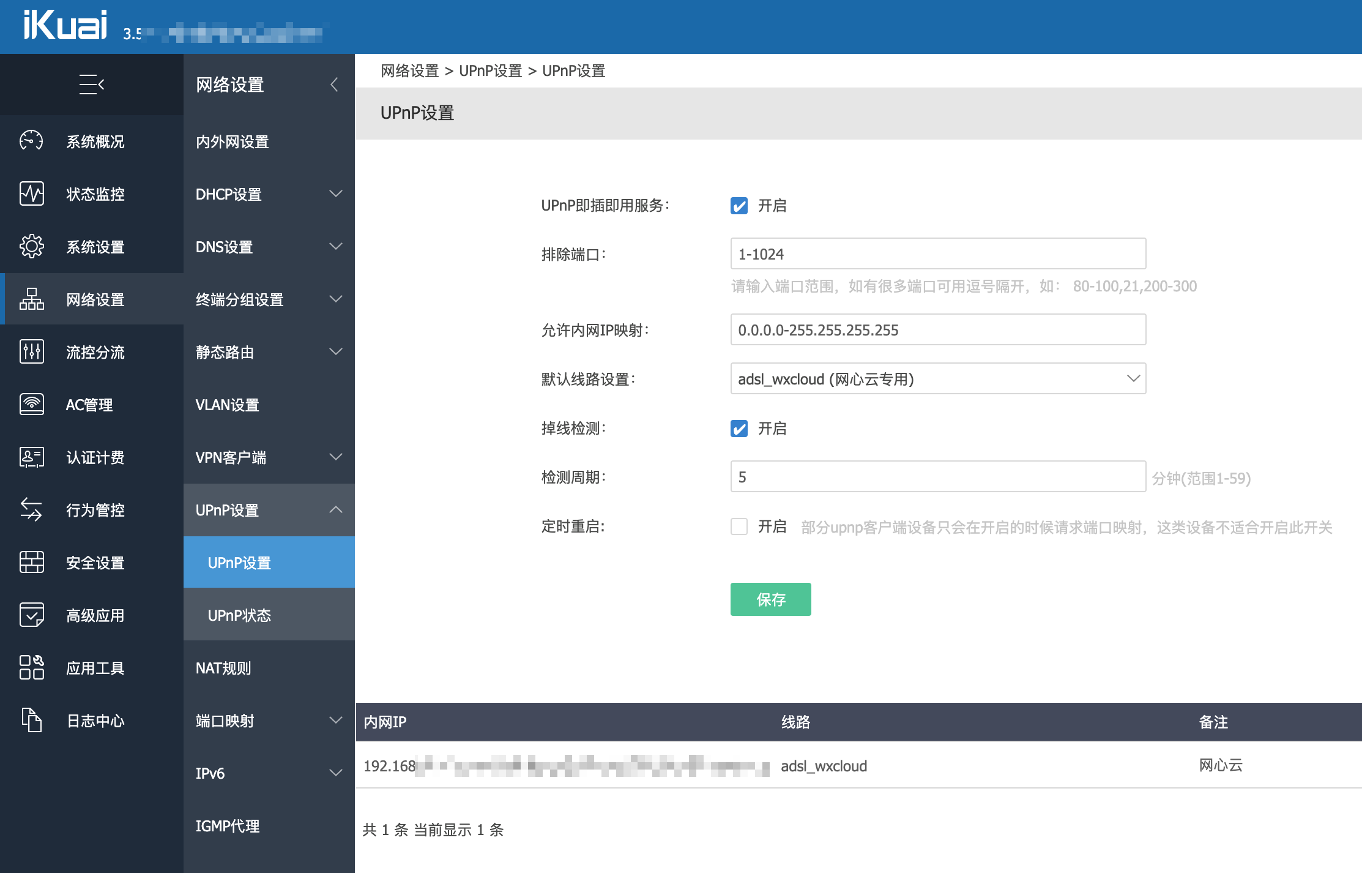1362x873 pixels.
Task: Click the 流控分流 sliders icon
Action: [31, 351]
